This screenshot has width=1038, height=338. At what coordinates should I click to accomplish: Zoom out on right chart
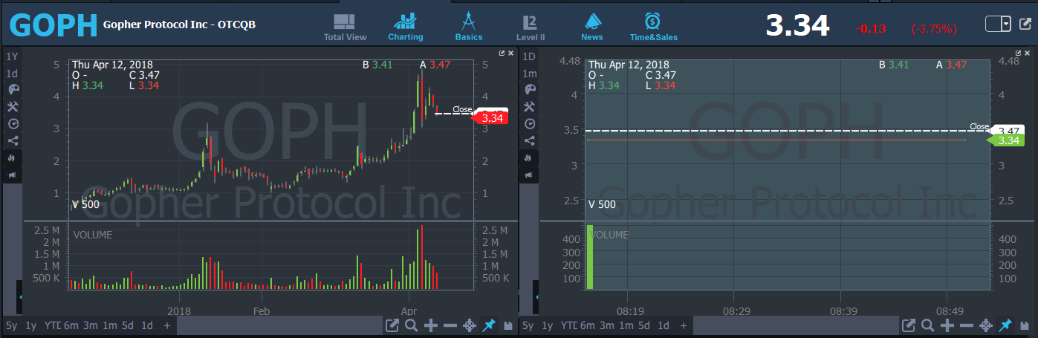pyautogui.click(x=966, y=325)
